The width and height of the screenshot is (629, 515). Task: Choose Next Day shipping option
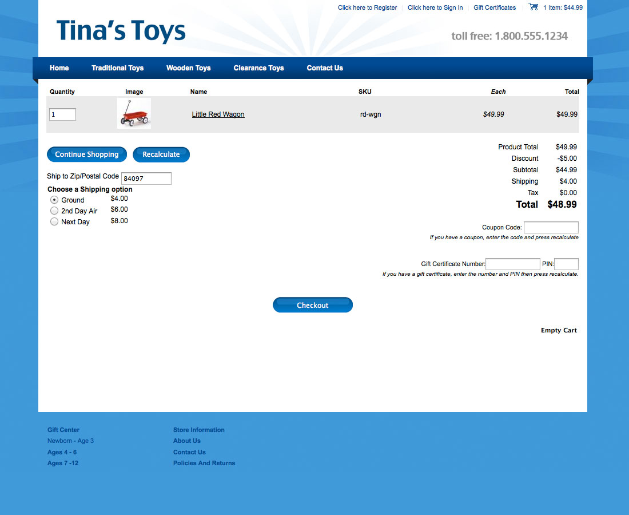click(x=54, y=221)
